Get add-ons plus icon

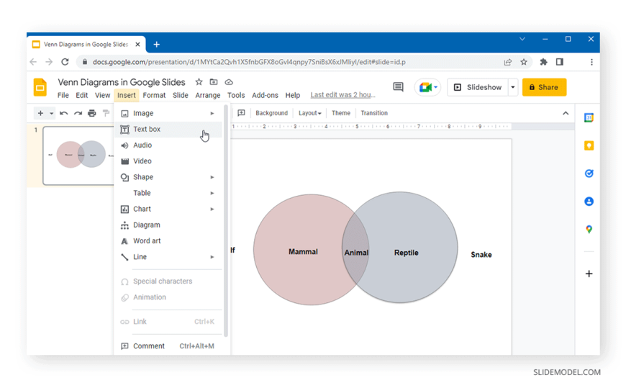pos(589,274)
